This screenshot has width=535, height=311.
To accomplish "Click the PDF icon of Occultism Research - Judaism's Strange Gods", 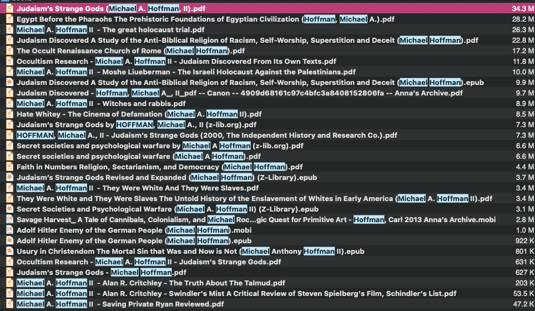I will (10, 262).
